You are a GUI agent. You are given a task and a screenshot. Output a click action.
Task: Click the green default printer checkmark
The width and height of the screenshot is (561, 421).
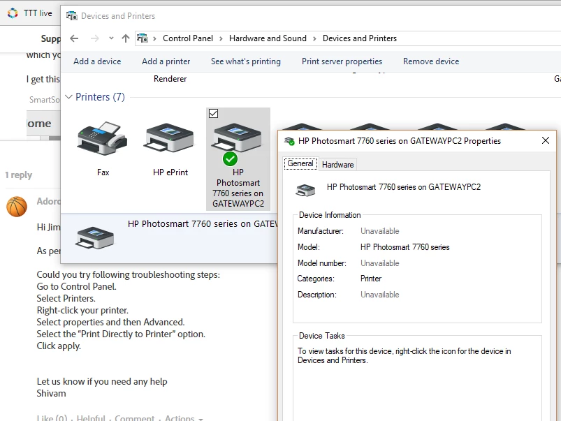tap(230, 158)
